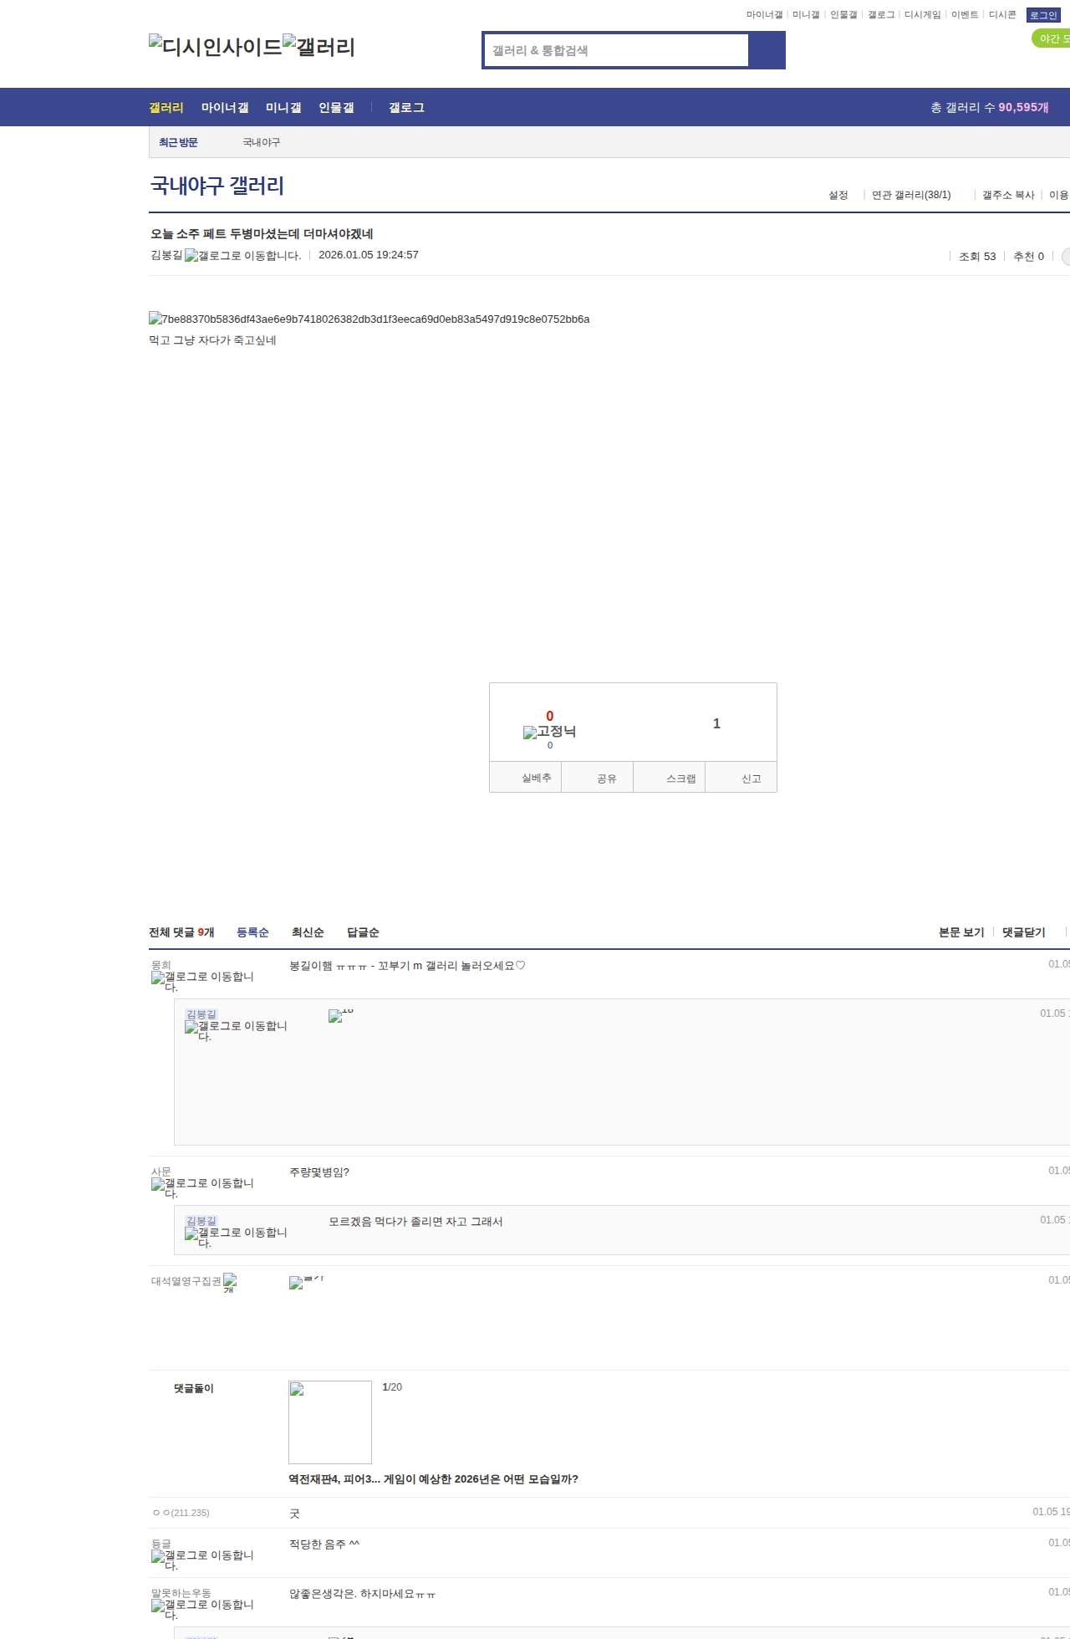Expand the 최근 방문 list
Viewport: 1070px width, 1639px height.
[178, 142]
